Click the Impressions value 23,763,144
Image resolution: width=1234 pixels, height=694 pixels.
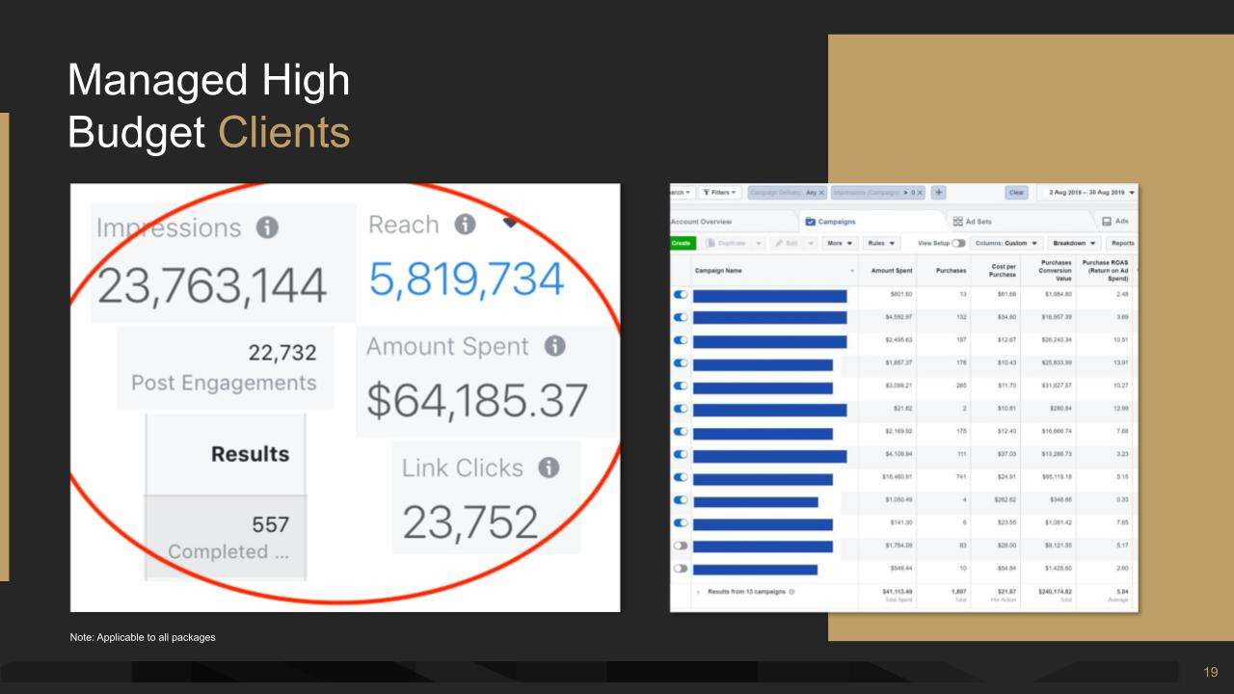click(x=211, y=286)
